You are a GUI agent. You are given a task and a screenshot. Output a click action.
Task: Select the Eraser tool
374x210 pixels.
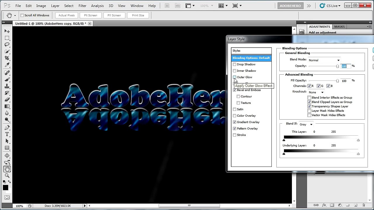[x=7, y=100]
